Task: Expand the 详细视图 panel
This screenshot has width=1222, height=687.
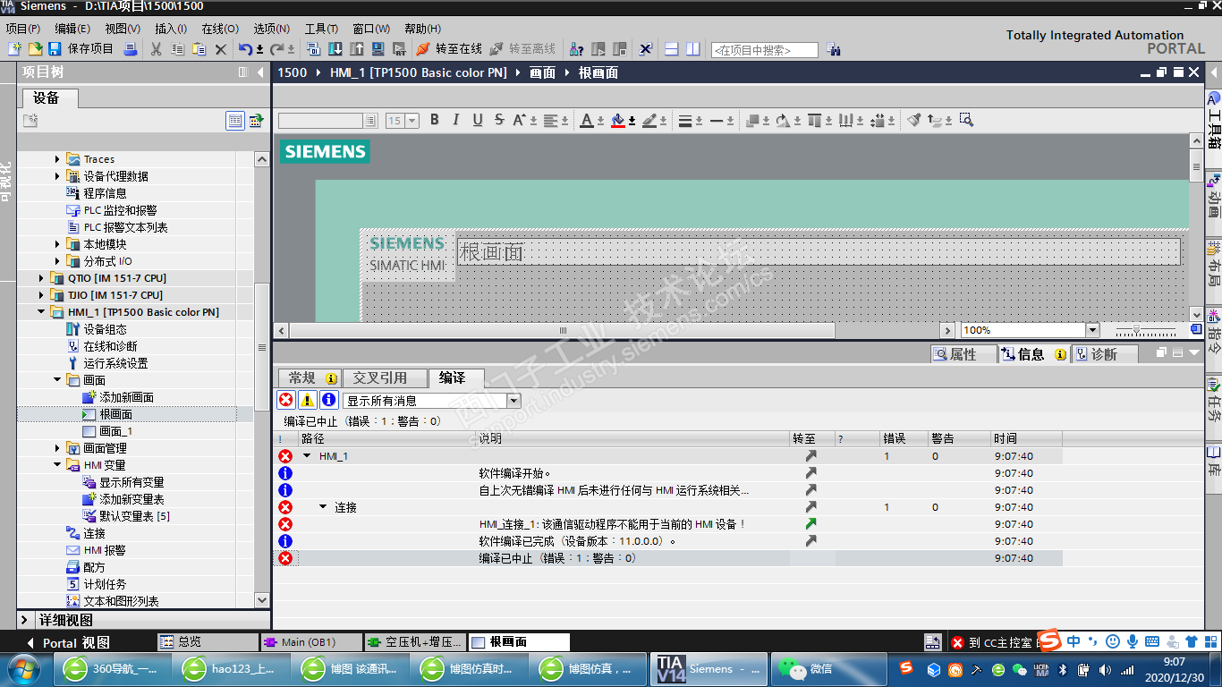Action: (x=25, y=620)
